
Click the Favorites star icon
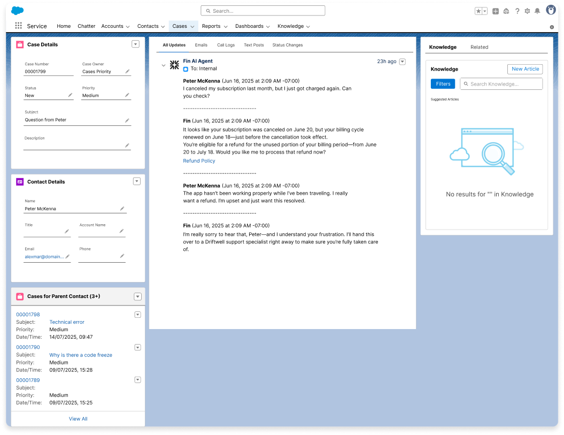(x=478, y=11)
